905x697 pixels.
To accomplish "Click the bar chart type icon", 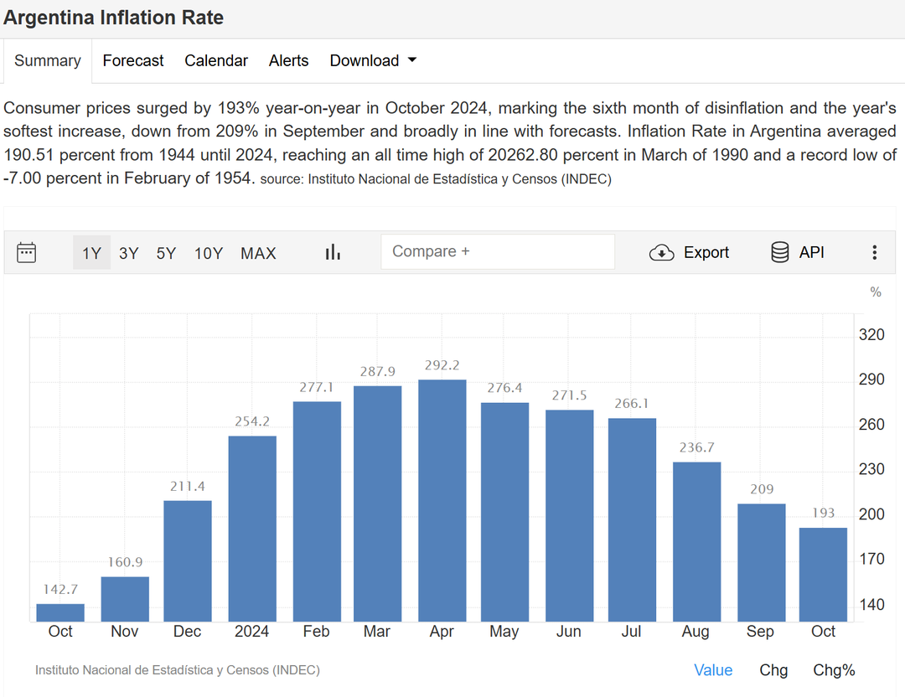I will pos(333,252).
